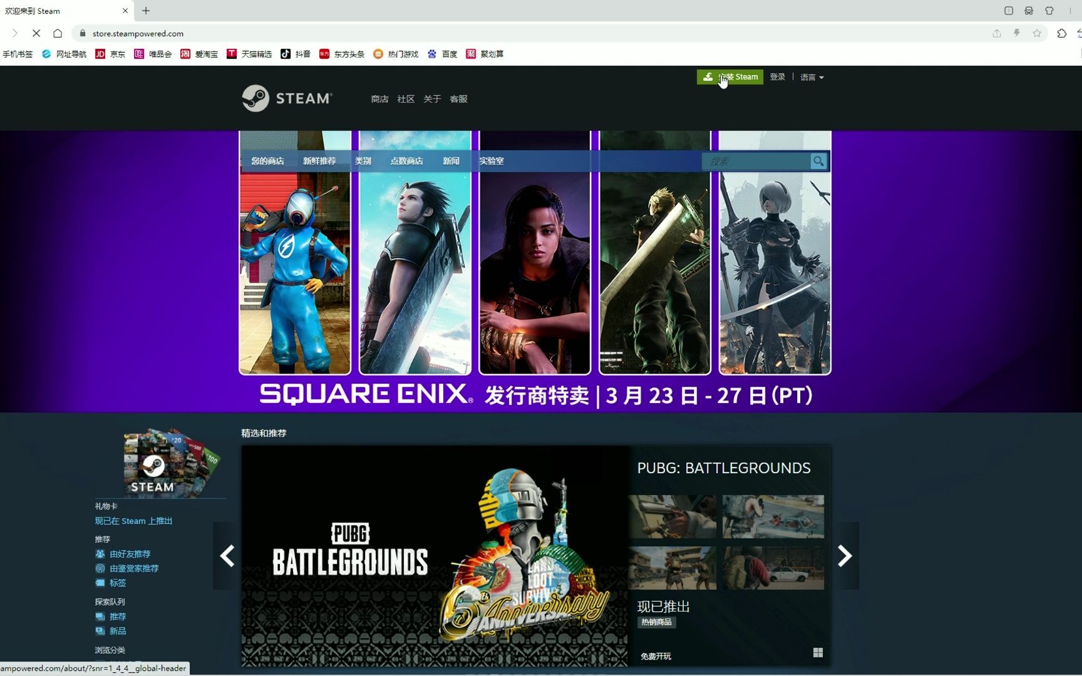
Task: Bookmark page with star icon
Action: [x=1037, y=33]
